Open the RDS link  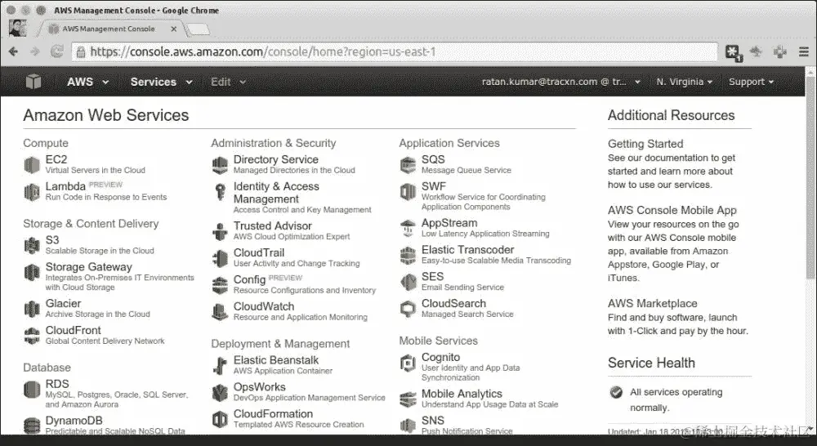[57, 384]
